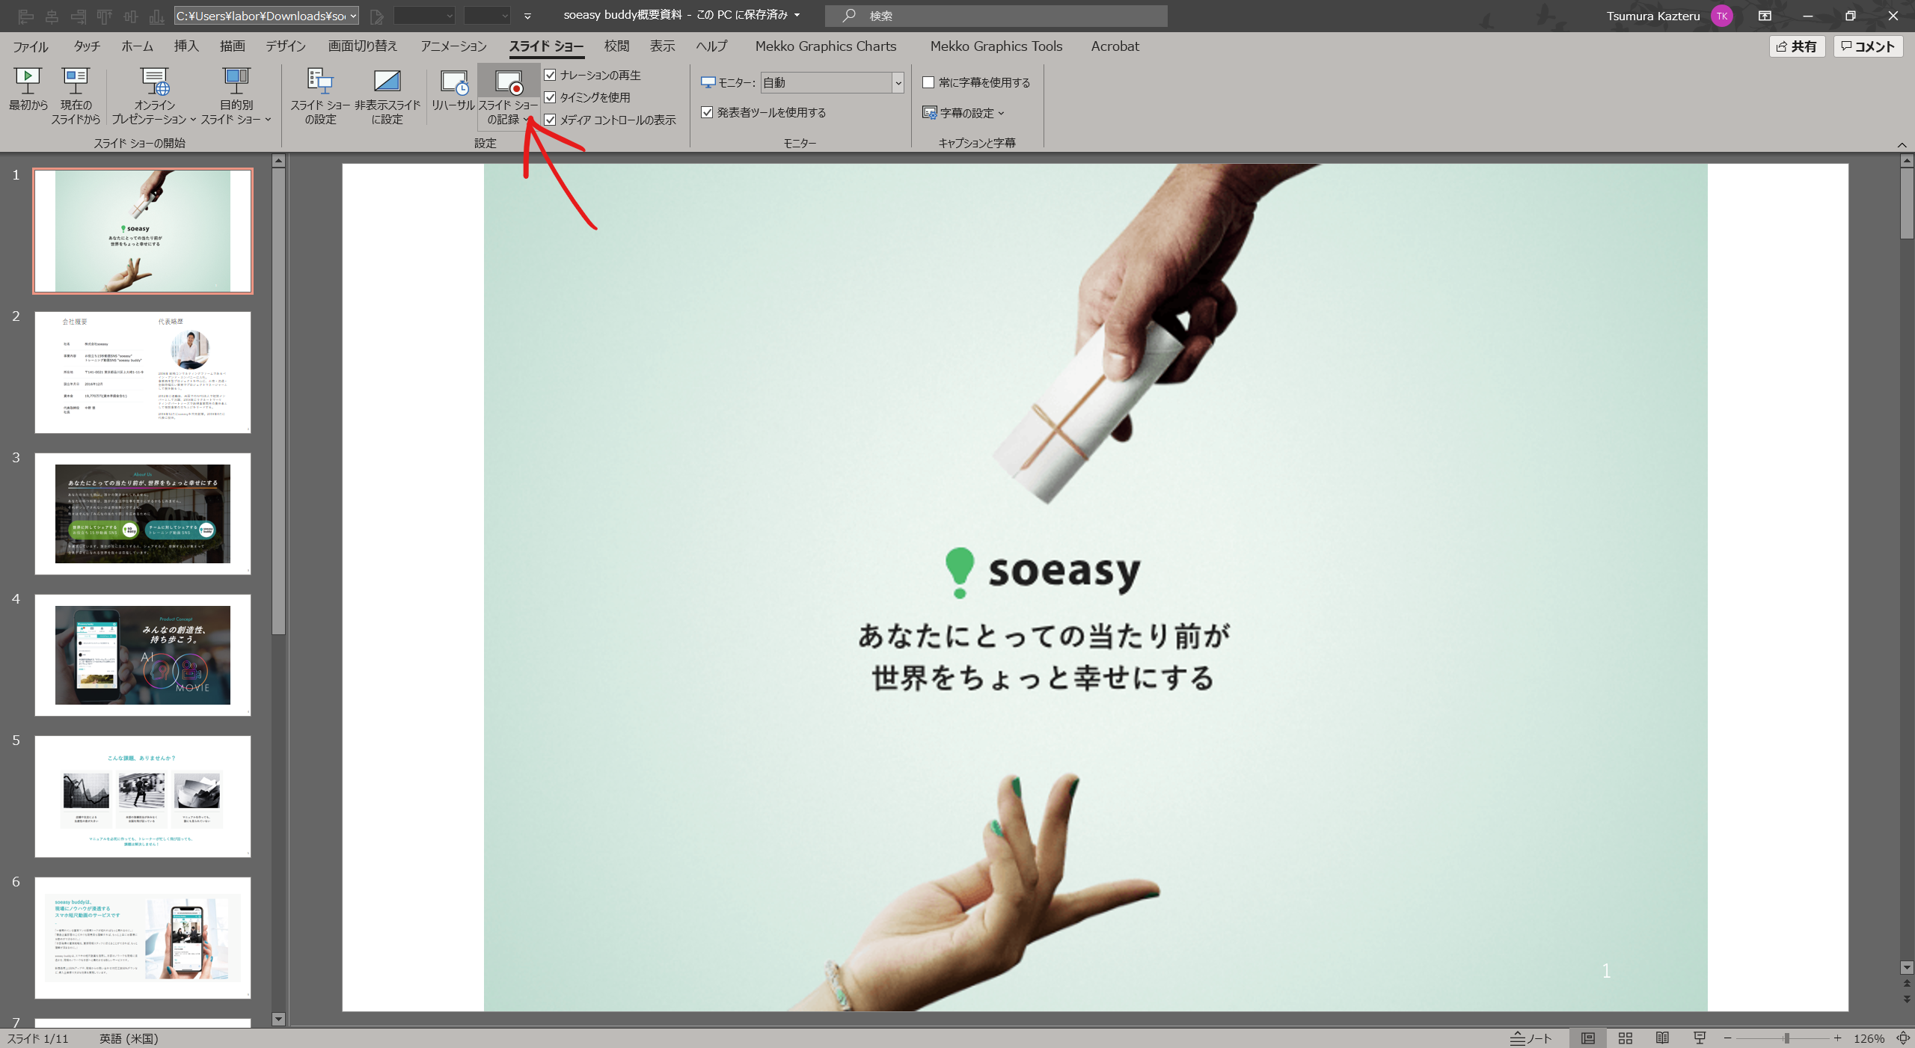Switch to Slide Sorter view in status bar
This screenshot has width=1915, height=1048.
(x=1625, y=1038)
